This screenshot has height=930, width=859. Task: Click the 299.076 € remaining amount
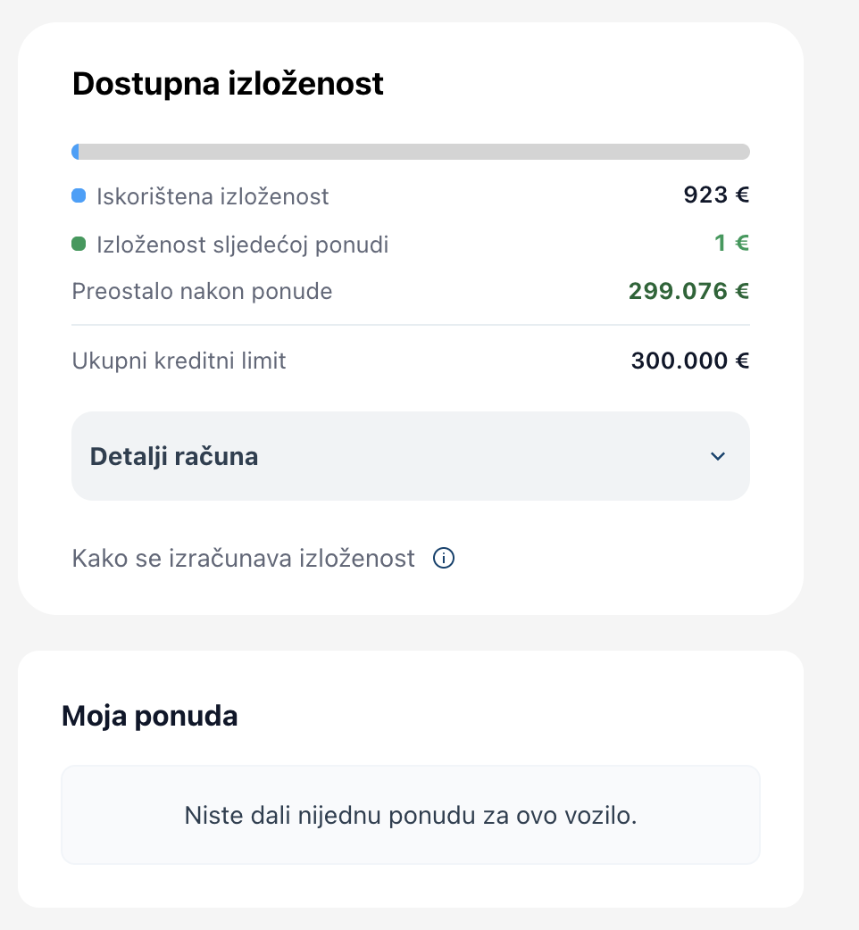click(688, 291)
